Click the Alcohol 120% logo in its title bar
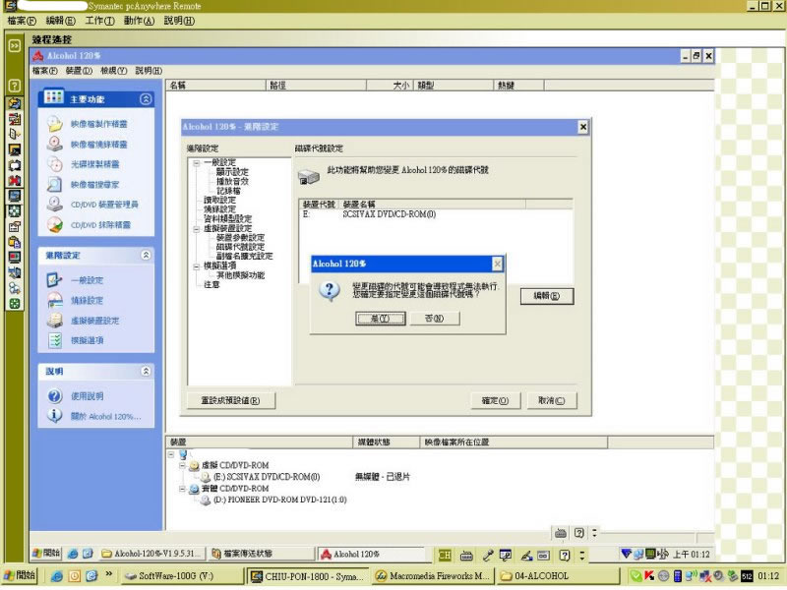 click(x=38, y=56)
